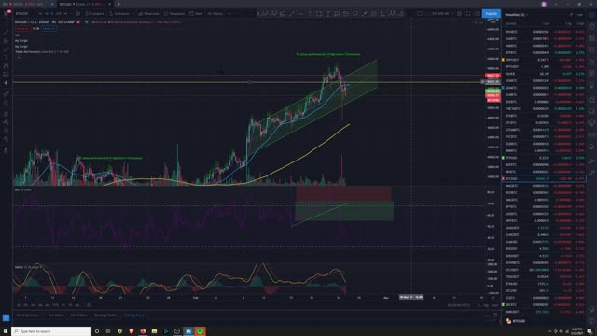Click the Compare button
The height and width of the screenshot is (336, 597).
pos(94,14)
